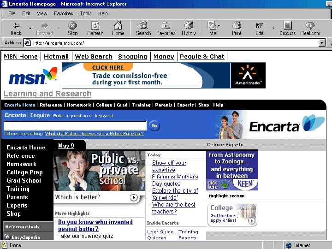Click Internet Explorer title bar icon
332x249 pixels.
(x=4, y=4)
